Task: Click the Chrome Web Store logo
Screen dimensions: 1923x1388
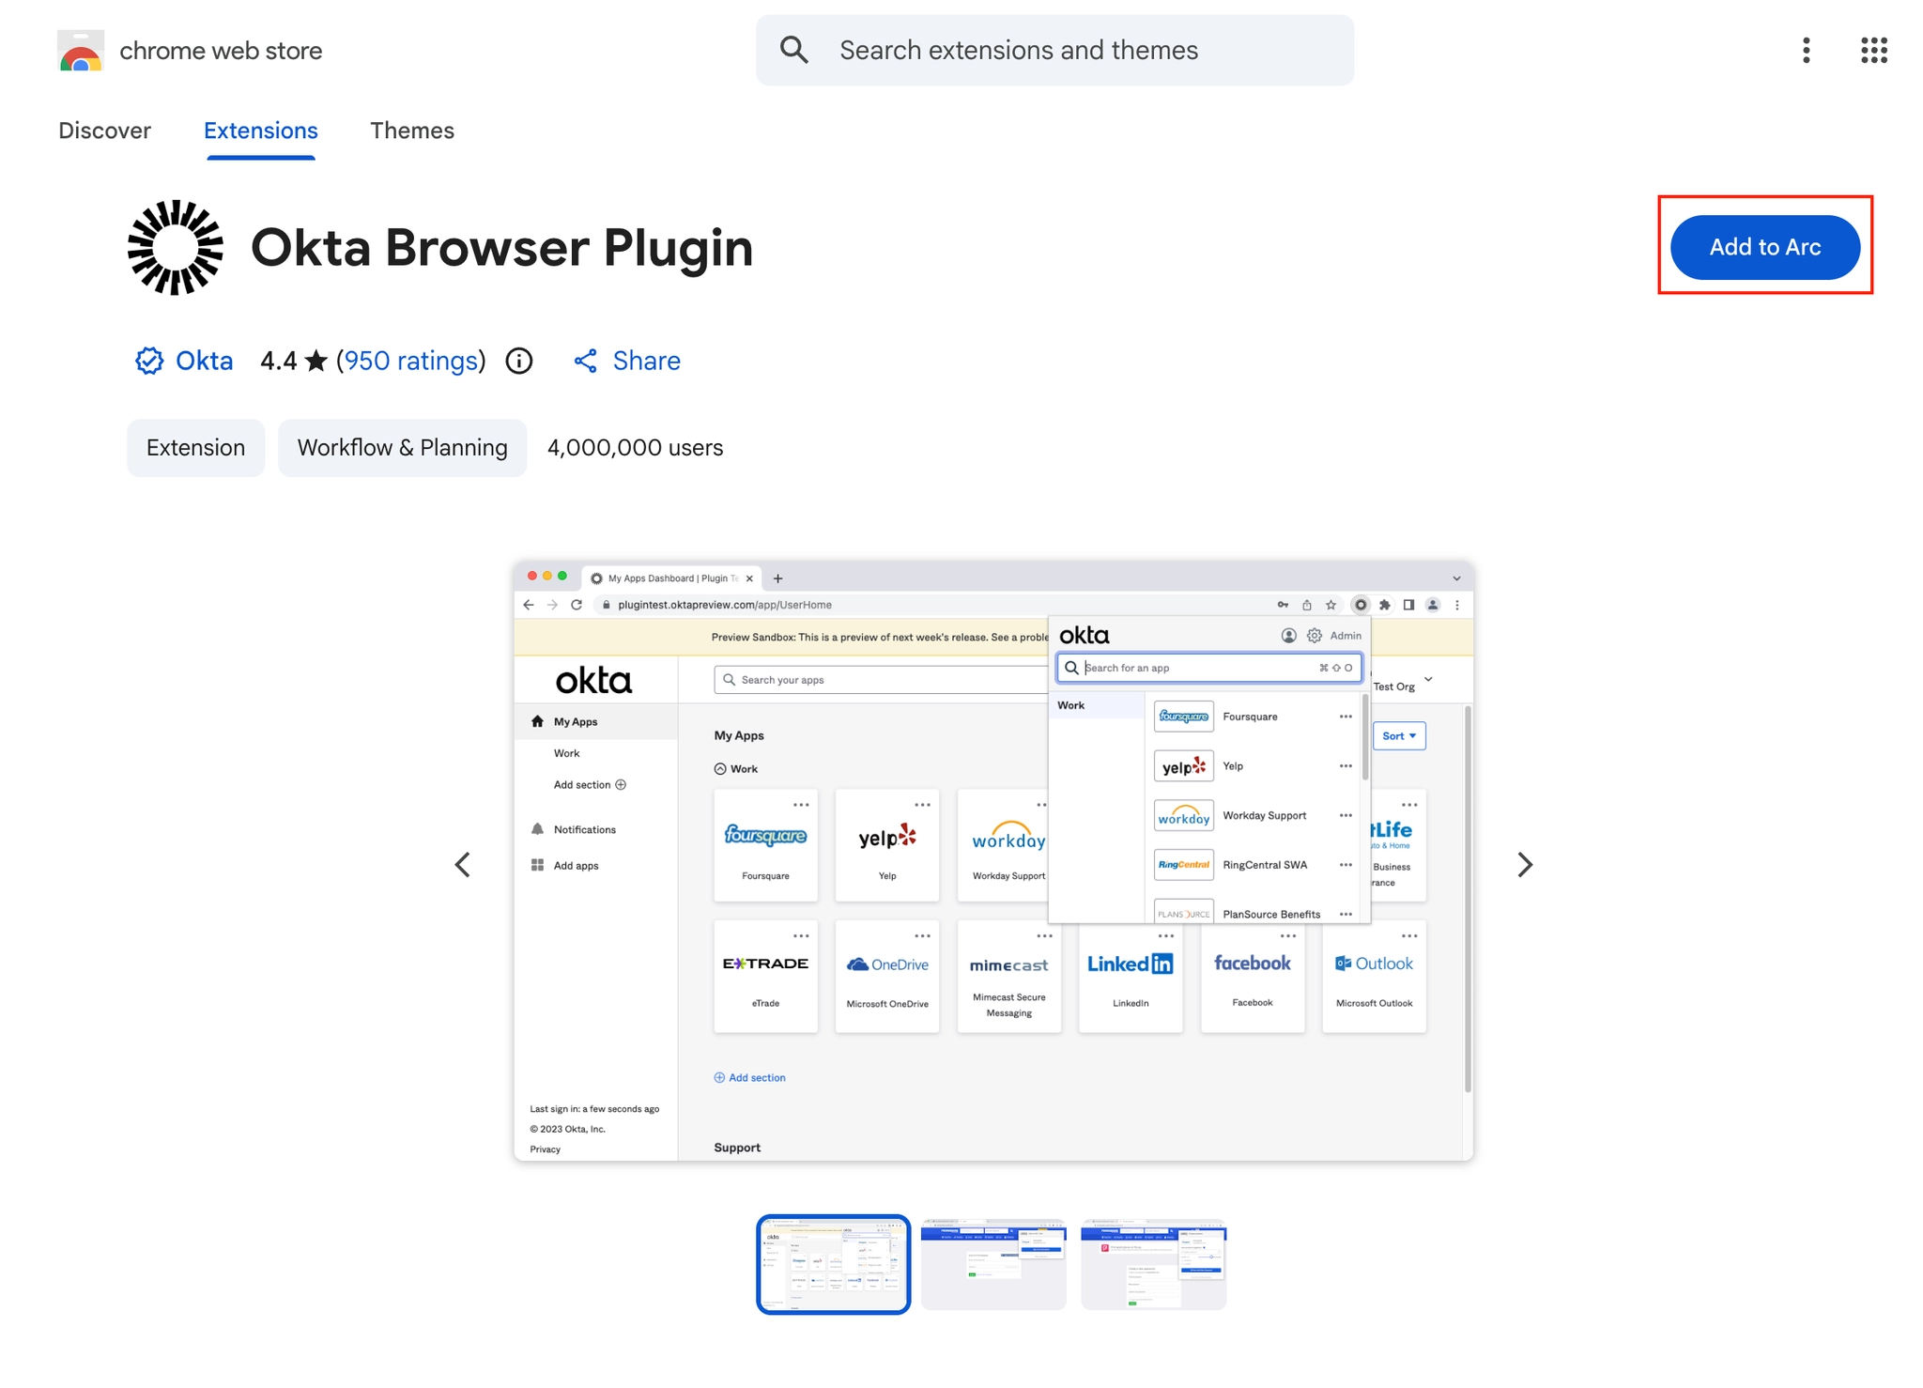Action: point(81,51)
